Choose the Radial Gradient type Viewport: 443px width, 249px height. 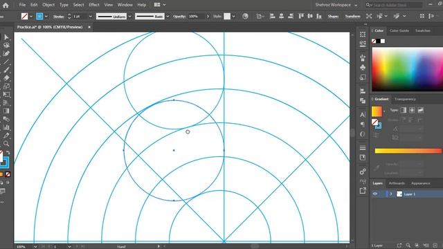pyautogui.click(x=412, y=110)
